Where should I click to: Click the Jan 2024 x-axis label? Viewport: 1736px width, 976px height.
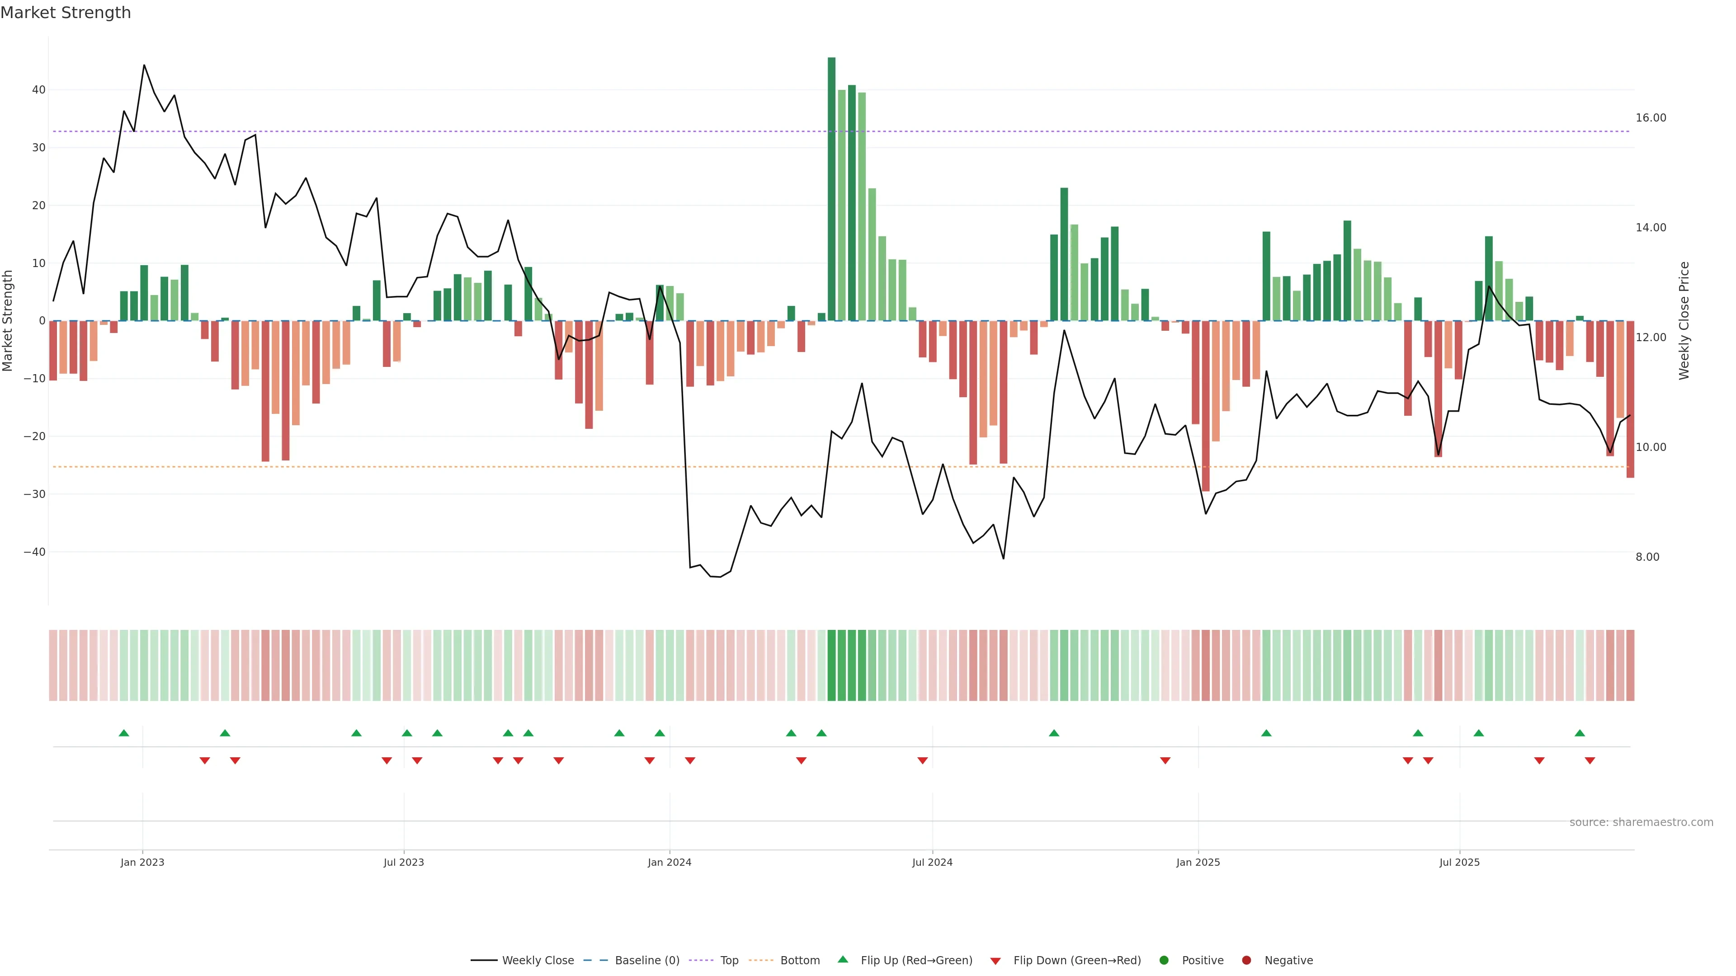[x=669, y=862]
